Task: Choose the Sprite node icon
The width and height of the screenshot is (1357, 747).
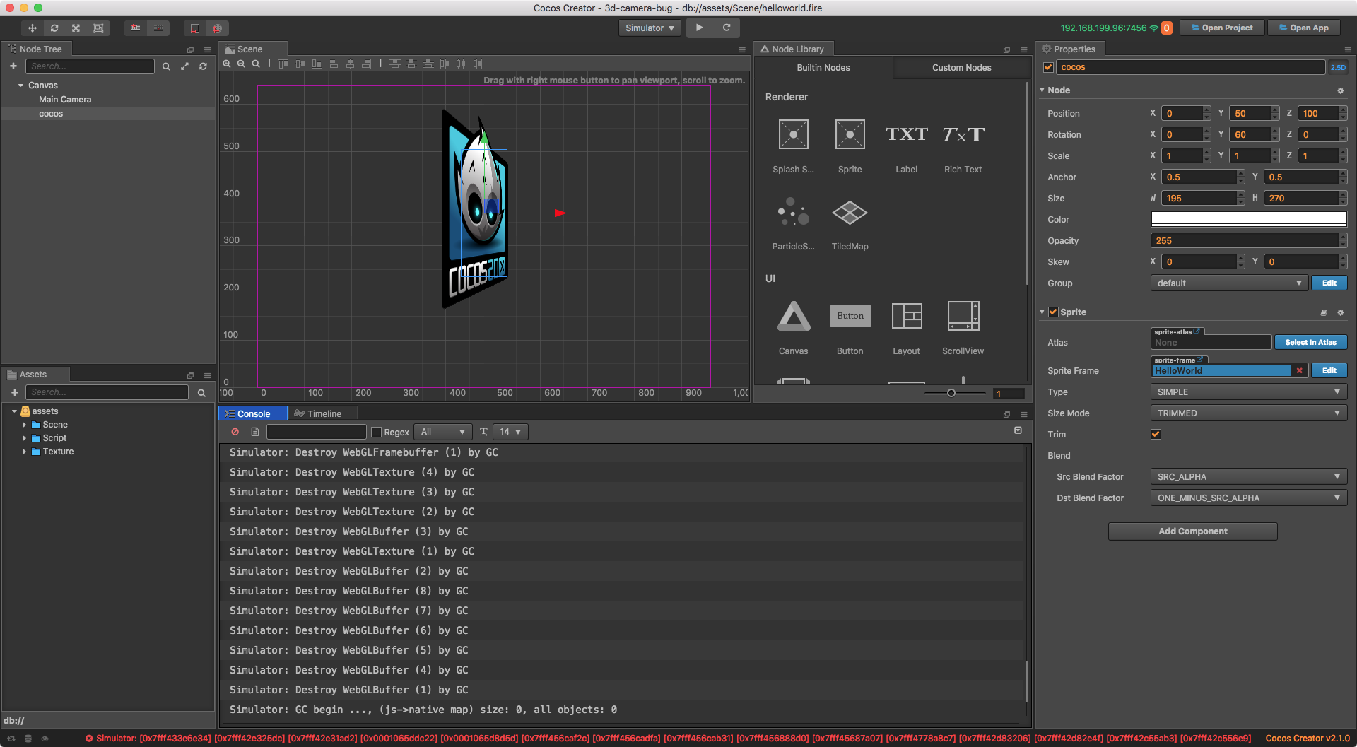Action: [850, 134]
